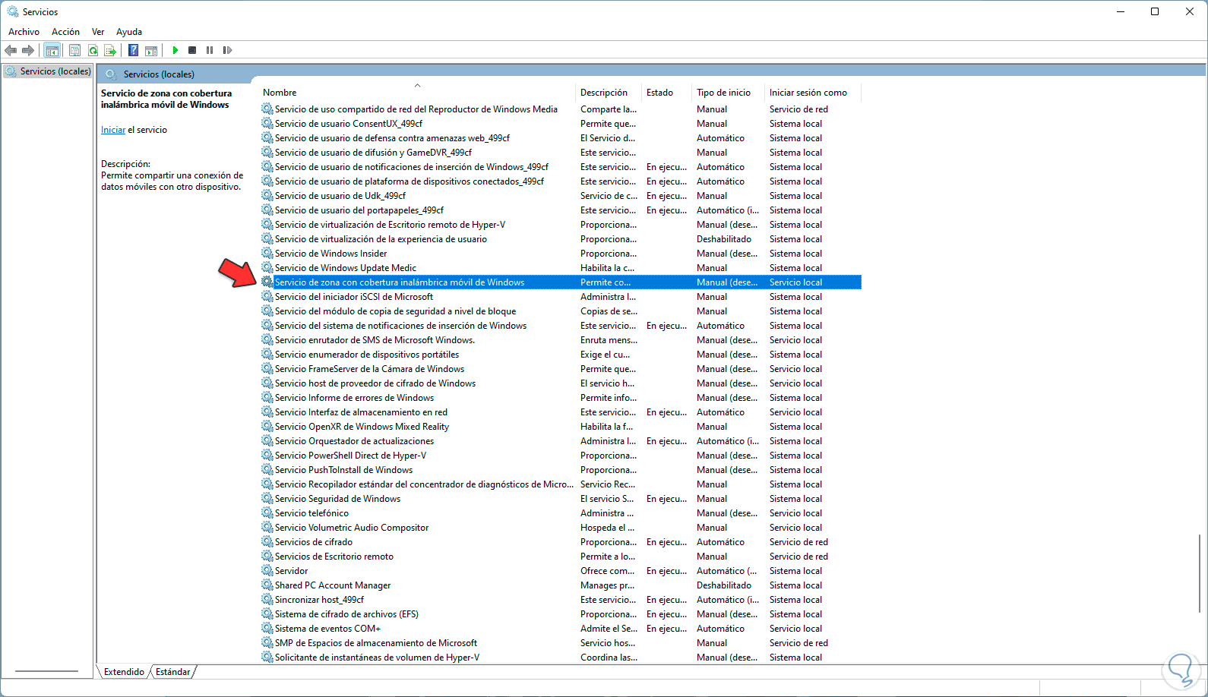
Task: Select SMP de Espacios de almacenamiento de Microsoft
Action: 561,643
